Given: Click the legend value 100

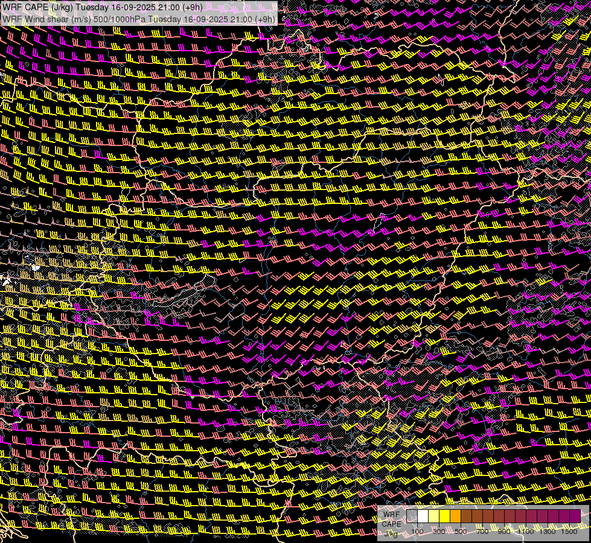Looking at the screenshot, I should [417, 532].
